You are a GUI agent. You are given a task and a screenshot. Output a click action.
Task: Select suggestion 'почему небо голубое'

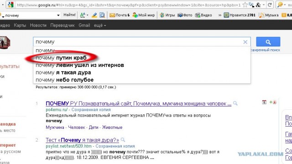[142, 80]
